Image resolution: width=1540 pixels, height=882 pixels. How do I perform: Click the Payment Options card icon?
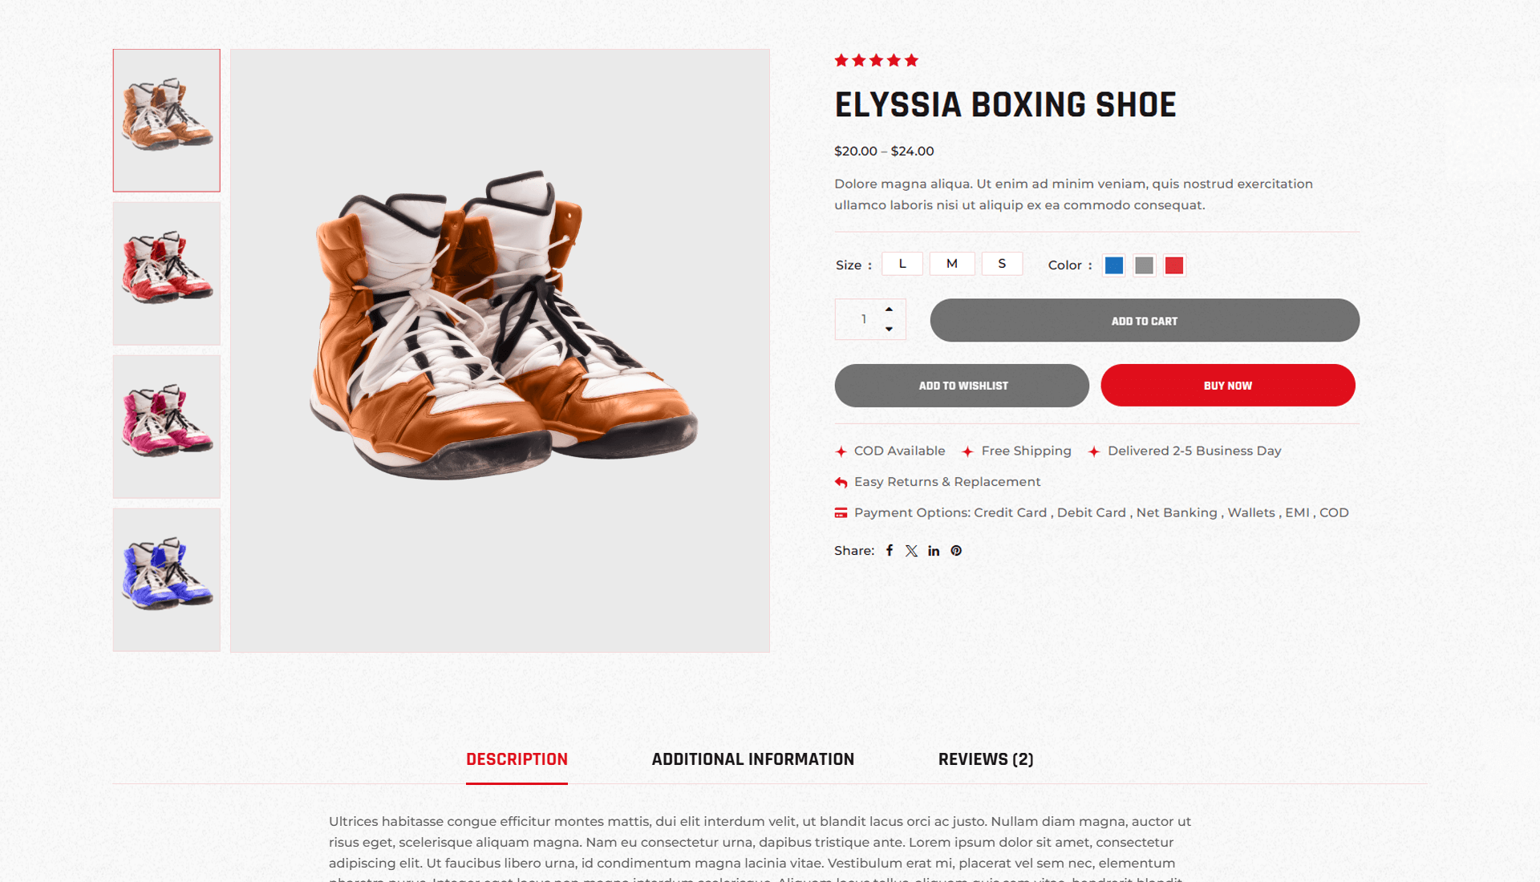pos(841,513)
